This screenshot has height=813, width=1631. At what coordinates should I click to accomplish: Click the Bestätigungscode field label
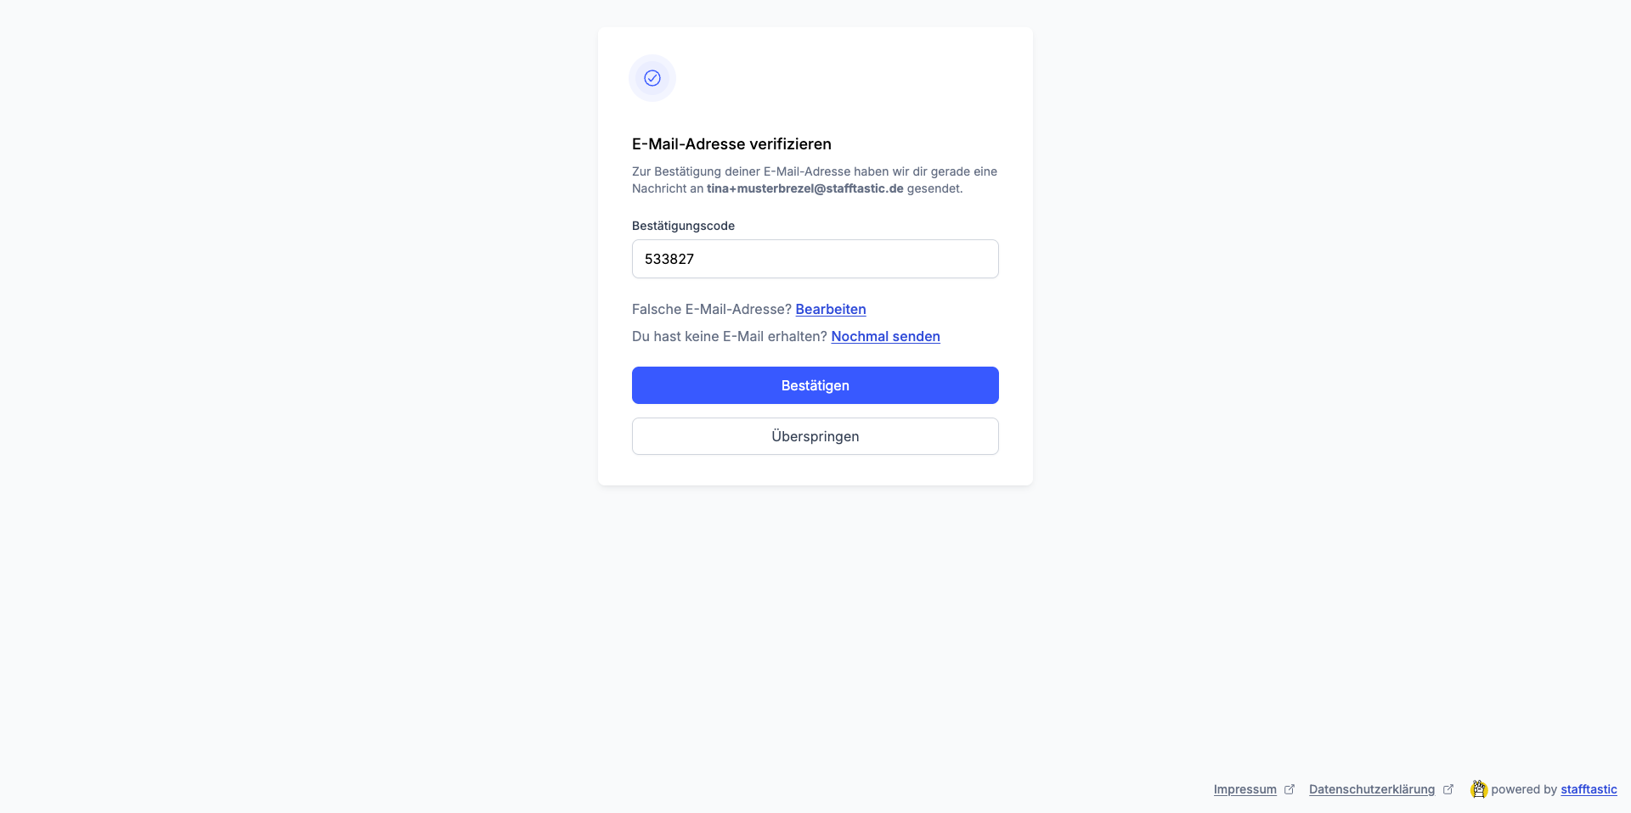683,226
